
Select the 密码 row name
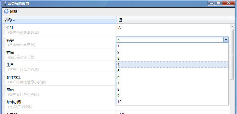click(x=10, y=90)
